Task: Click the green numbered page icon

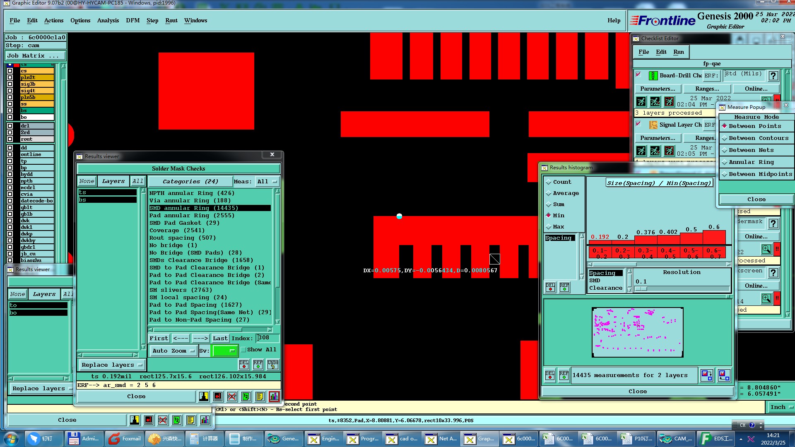Action: pos(246,397)
